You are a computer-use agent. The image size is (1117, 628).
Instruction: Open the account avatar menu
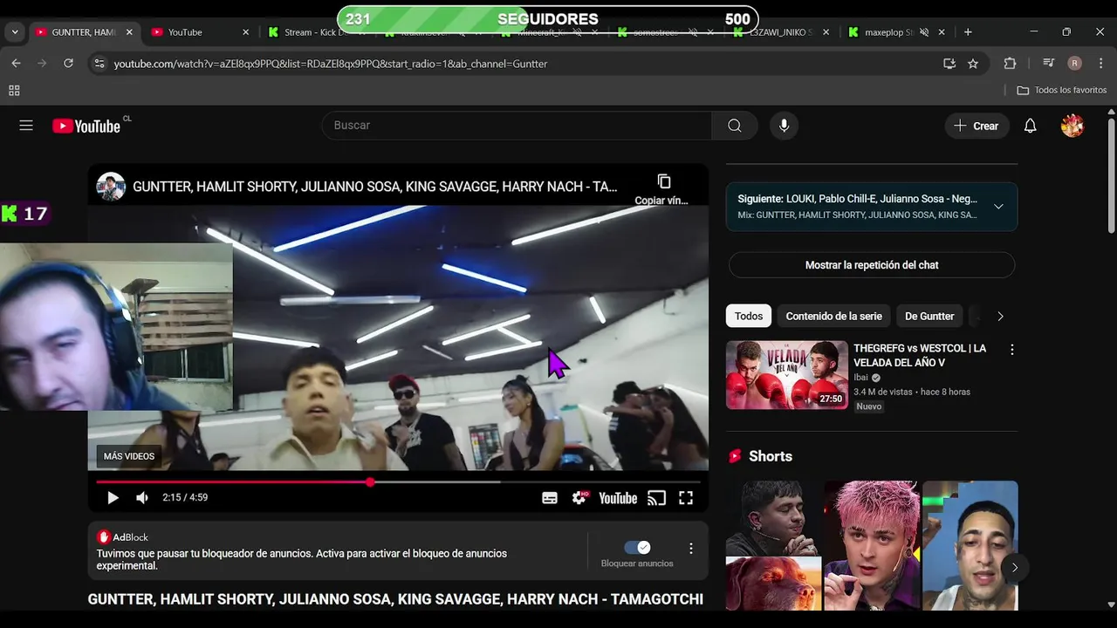tap(1072, 126)
